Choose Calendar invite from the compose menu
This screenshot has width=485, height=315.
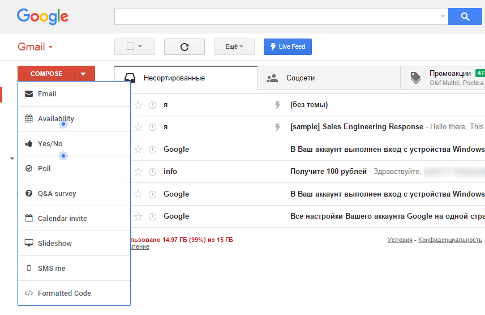[x=74, y=218]
